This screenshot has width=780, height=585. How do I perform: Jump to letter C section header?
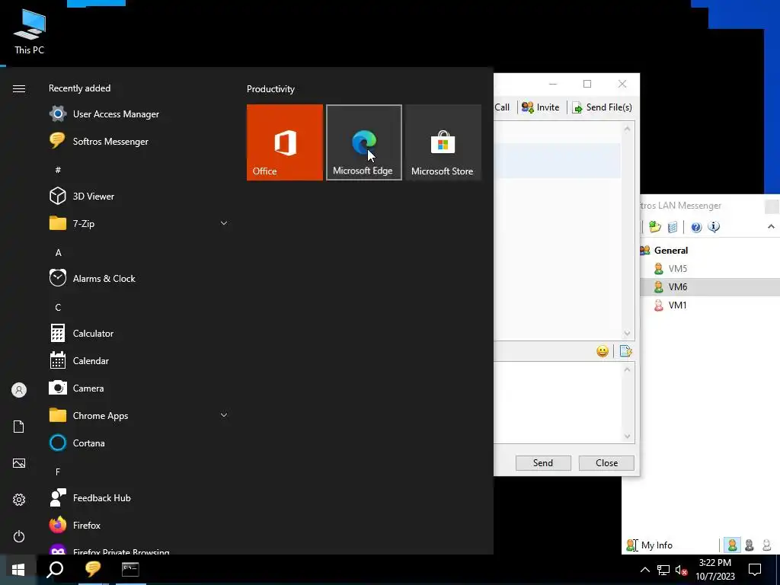pos(58,308)
